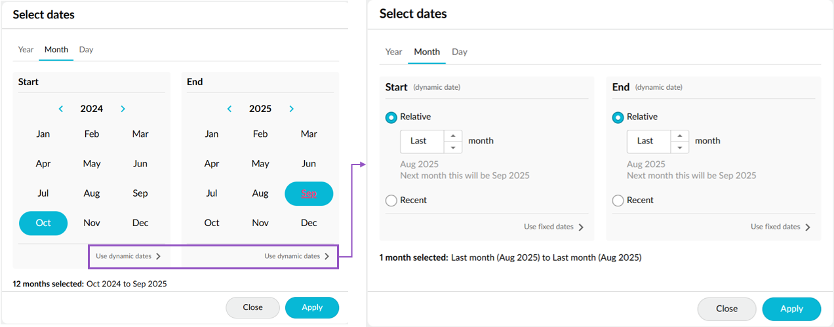Go to next year in Start calendar
This screenshot has width=834, height=327.
123,109
